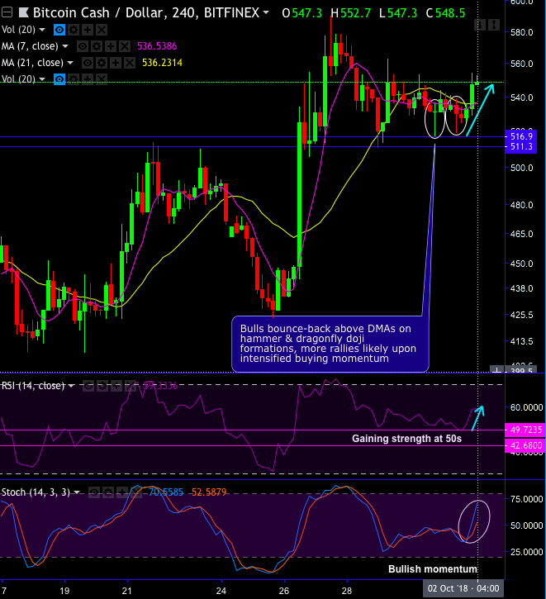Click the 580.0 price scale label
Image resolution: width=546 pixels, height=599 pixels.
[x=521, y=32]
